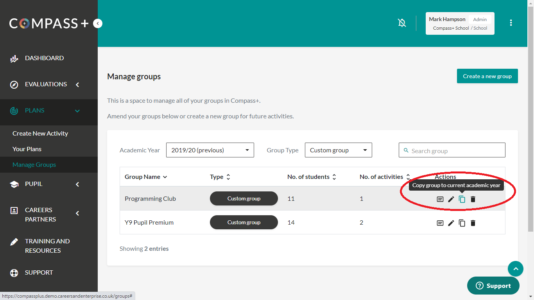534x300 pixels.
Task: Edit the Programming Club group pencil icon
Action: click(x=451, y=199)
